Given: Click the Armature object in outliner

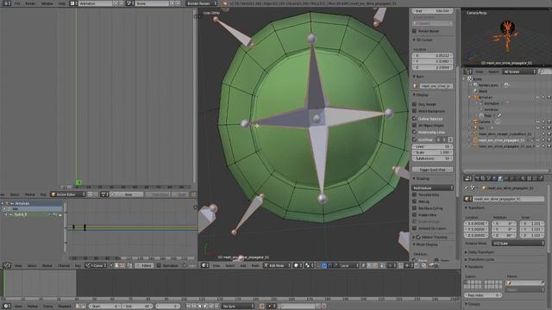Looking at the screenshot, I should tap(485, 97).
